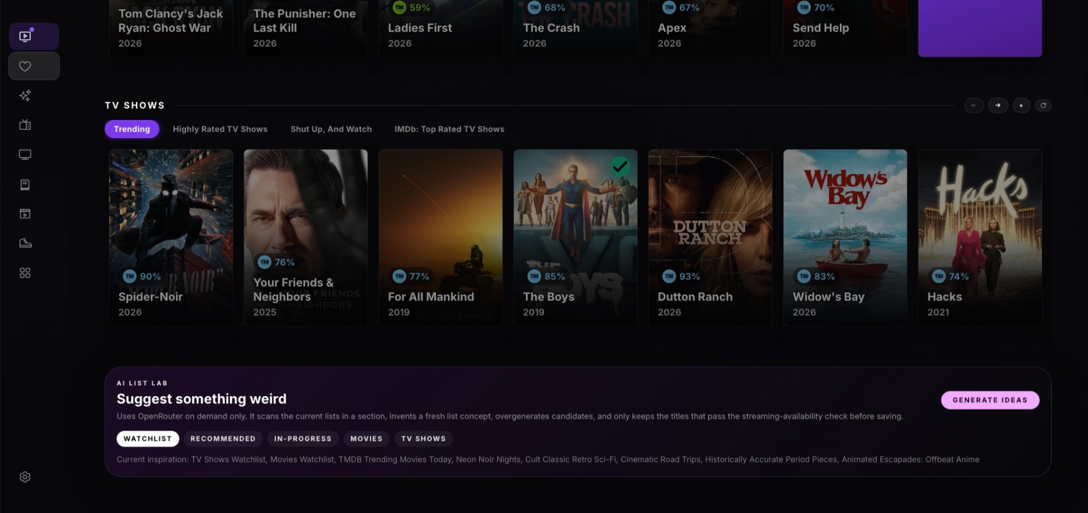Open the Spider-Noir poster card
This screenshot has width=1088, height=513.
click(171, 237)
